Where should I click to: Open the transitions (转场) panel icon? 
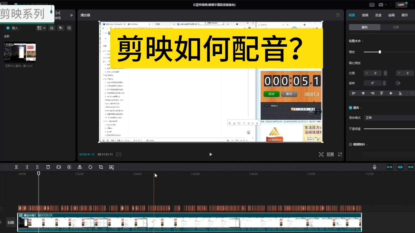point(58,15)
